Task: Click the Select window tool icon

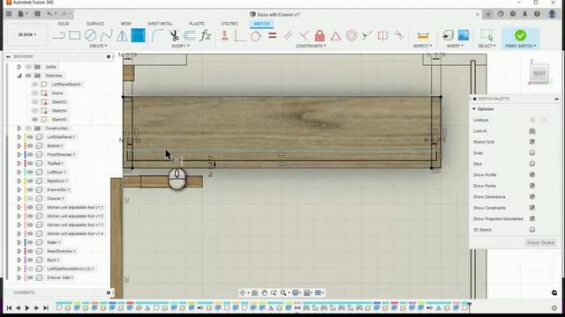Action: click(486, 35)
